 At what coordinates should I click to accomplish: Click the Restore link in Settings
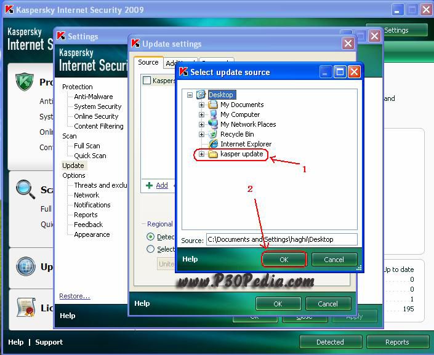click(74, 296)
